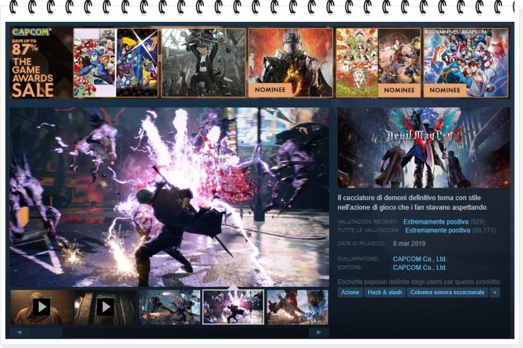The image size is (523, 348).
Task: Open the Devil May Cry 5 header image
Action: 424,147
